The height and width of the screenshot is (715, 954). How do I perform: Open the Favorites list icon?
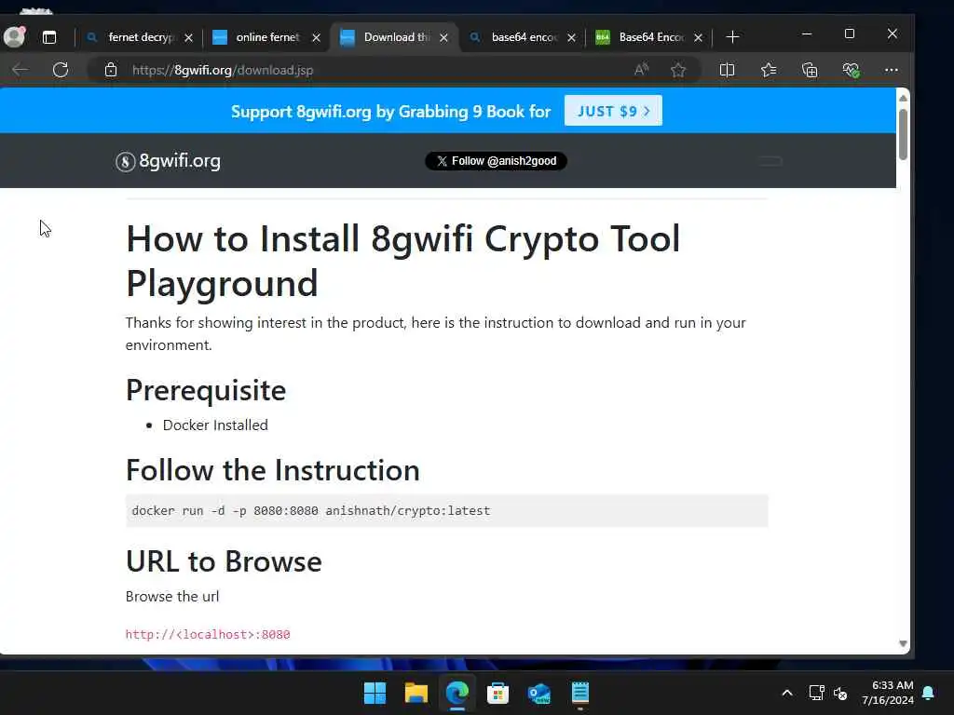tap(769, 70)
